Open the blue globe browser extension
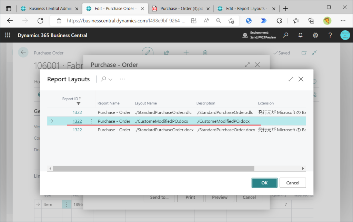 point(249,21)
